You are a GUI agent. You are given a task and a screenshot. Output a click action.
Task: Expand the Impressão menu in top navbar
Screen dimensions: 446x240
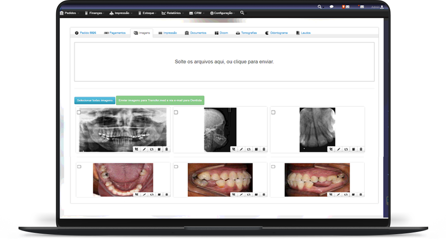(120, 13)
